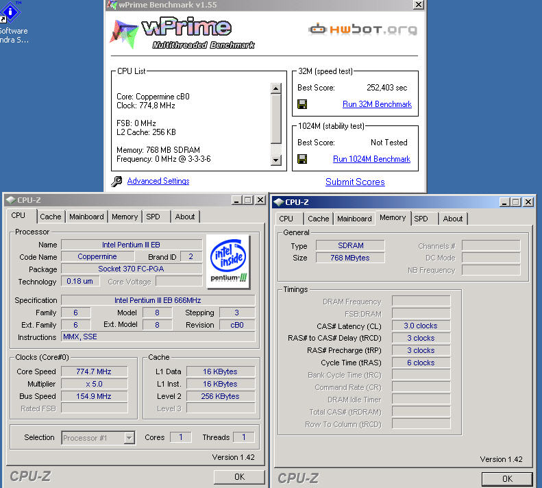
Task: Run the 1024M Benchmark
Action: point(371,159)
